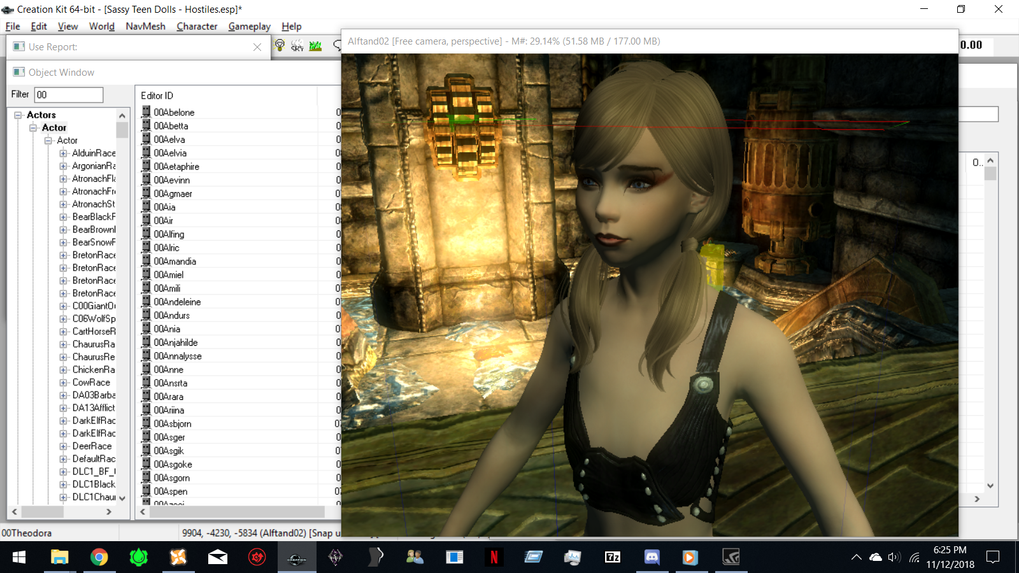Open Netflix from the taskbar

pos(494,558)
